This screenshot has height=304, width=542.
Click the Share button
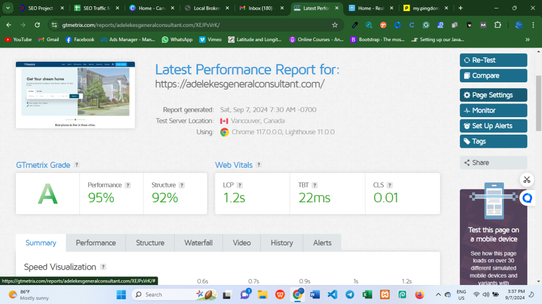tap(493, 163)
